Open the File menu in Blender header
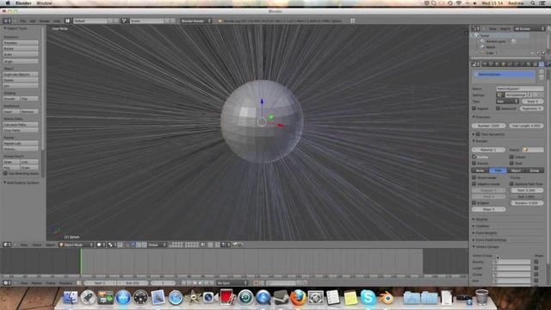Image resolution: width=551 pixels, height=310 pixels. [22, 21]
